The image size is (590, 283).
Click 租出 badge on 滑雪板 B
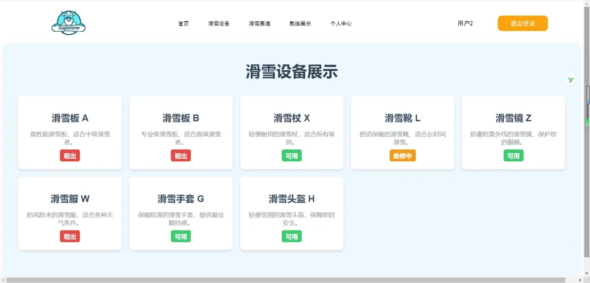[x=181, y=156]
